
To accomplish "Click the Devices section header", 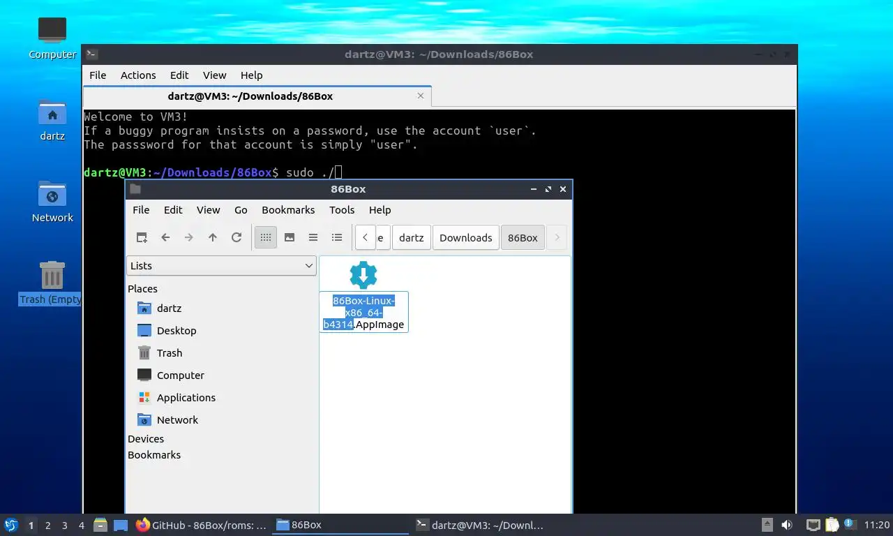I will tap(146, 438).
